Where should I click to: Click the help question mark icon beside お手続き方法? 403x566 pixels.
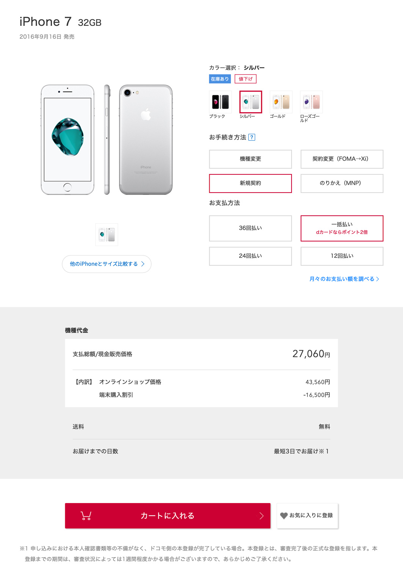tap(252, 137)
